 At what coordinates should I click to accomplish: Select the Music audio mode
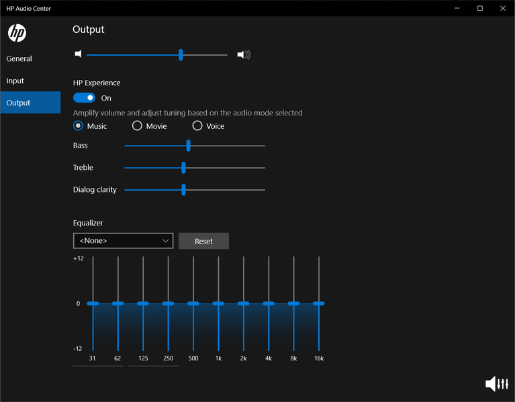79,125
